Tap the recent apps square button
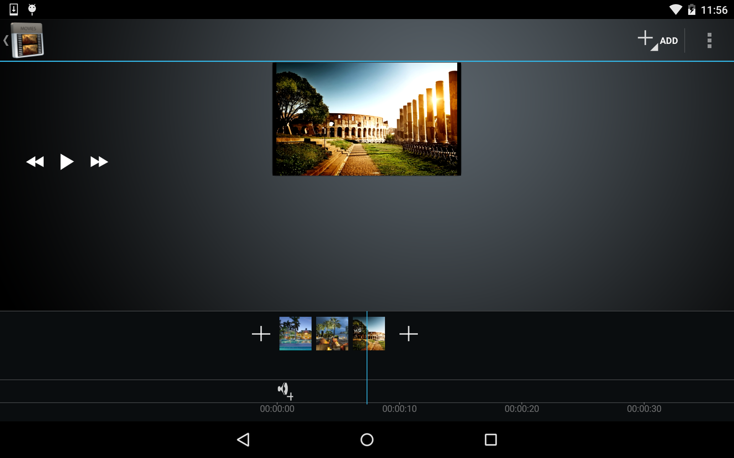Screen dimensions: 734x458 click(490, 440)
